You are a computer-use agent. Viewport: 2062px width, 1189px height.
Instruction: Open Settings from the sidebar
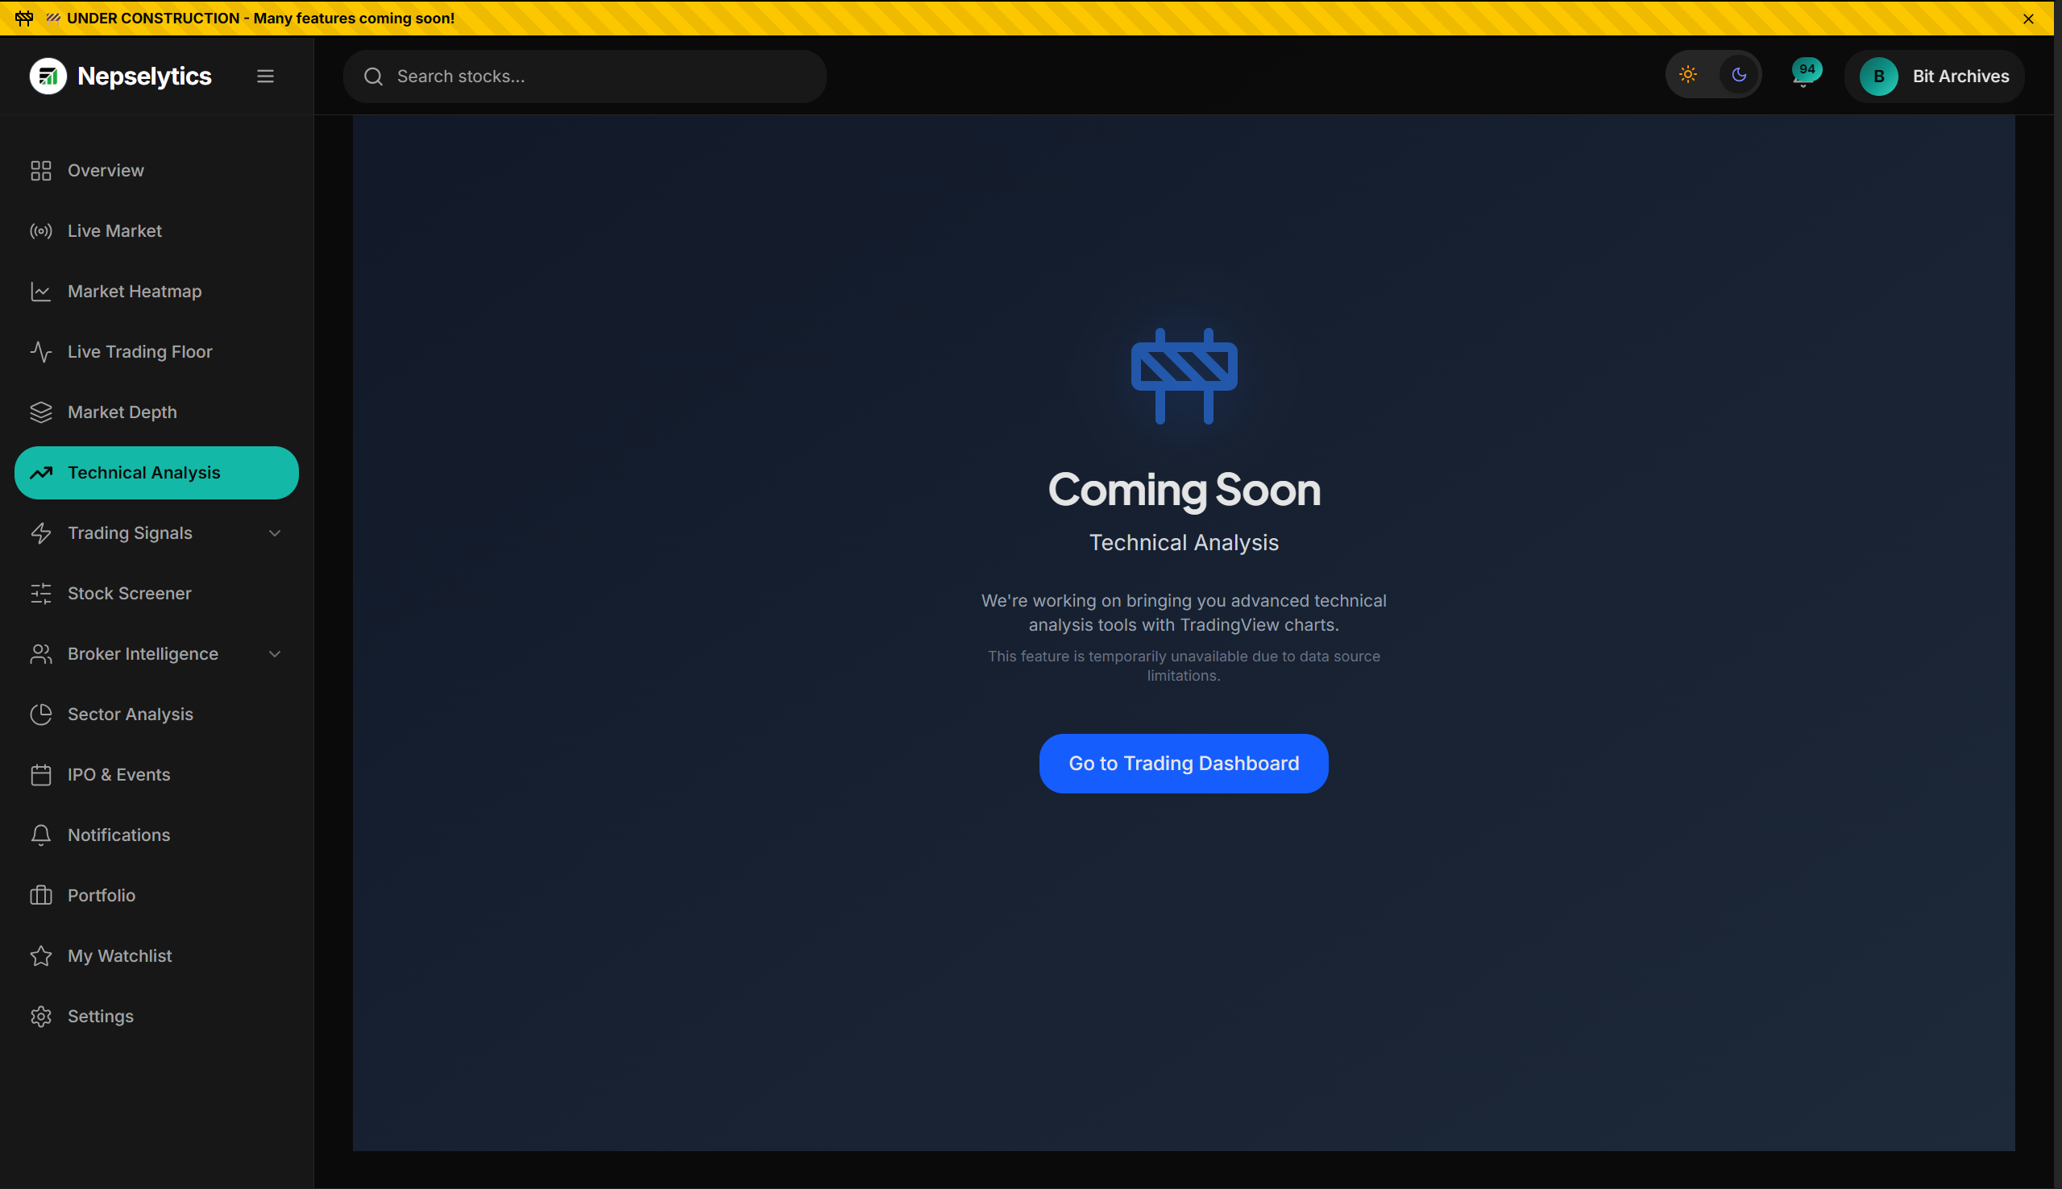coord(101,1017)
